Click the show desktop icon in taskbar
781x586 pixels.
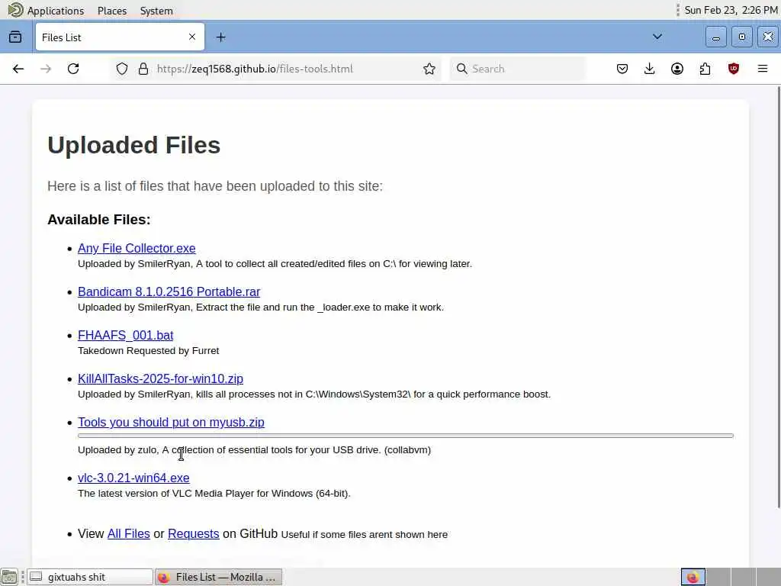point(9,577)
